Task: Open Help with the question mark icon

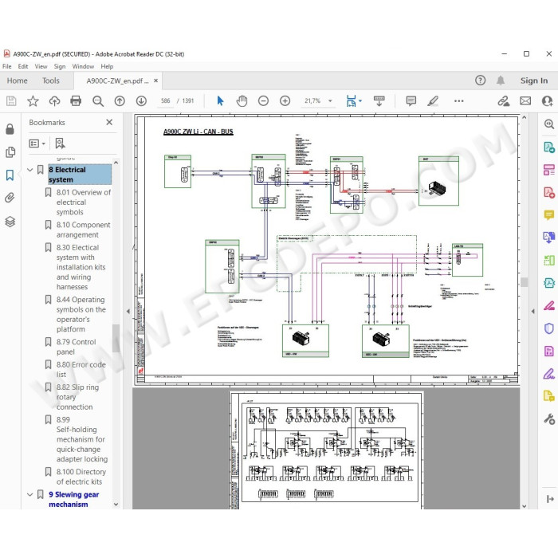Action: pyautogui.click(x=480, y=81)
